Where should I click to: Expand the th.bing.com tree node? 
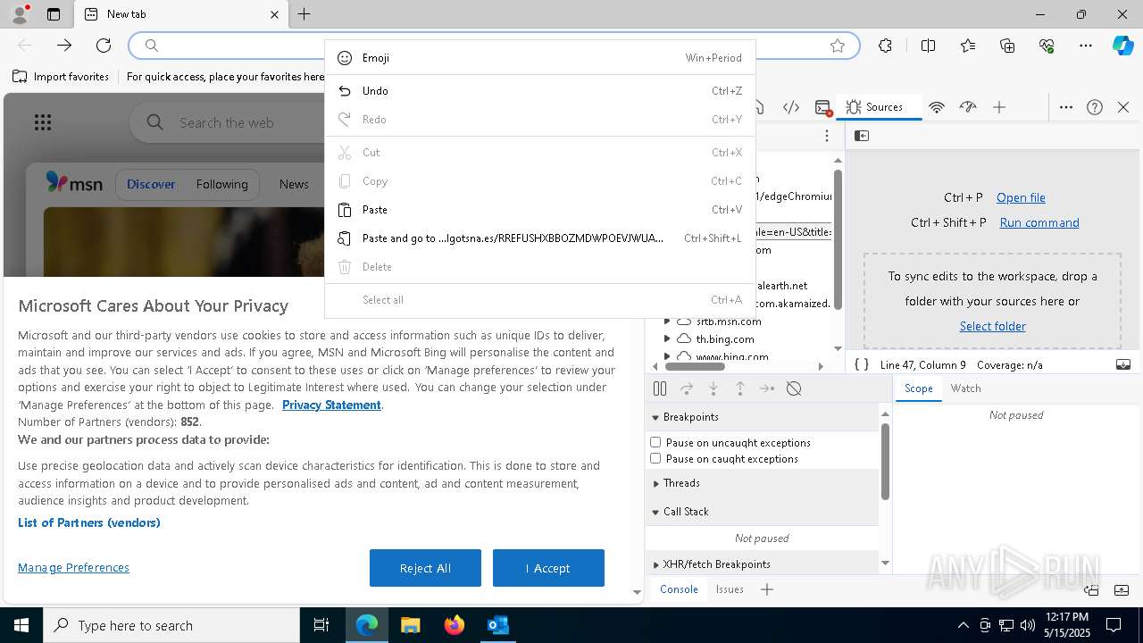[x=667, y=338]
